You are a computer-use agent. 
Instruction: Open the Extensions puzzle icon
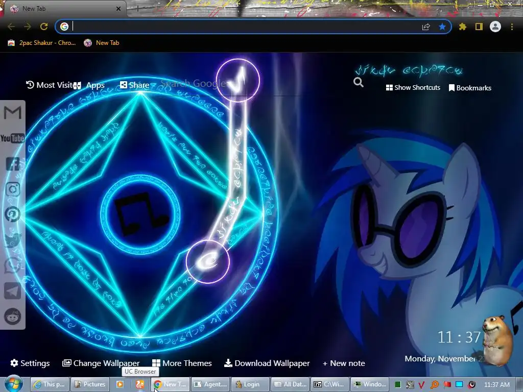point(462,27)
